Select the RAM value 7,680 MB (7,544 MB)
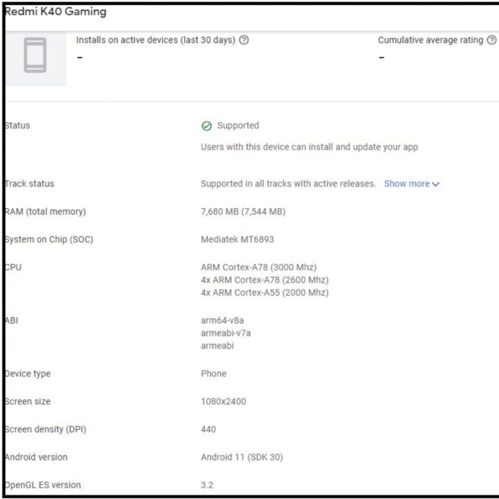 pos(243,212)
